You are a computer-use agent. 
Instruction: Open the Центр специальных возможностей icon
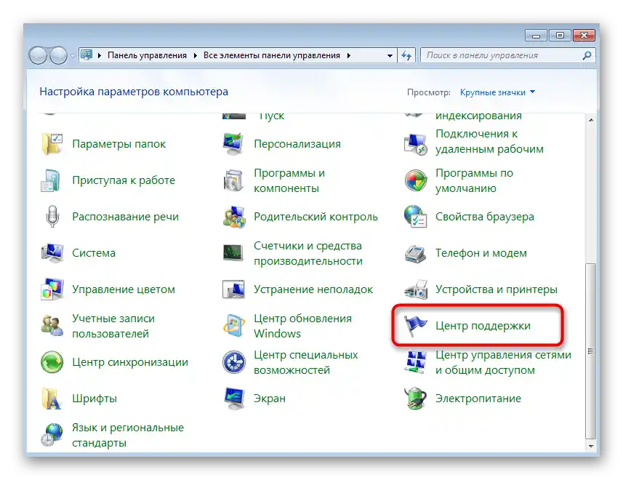[233, 362]
